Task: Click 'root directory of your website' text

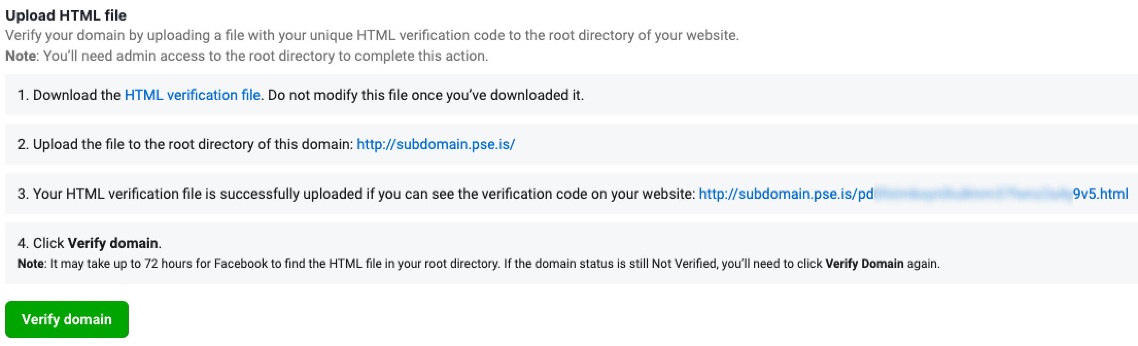Action: tap(632, 35)
